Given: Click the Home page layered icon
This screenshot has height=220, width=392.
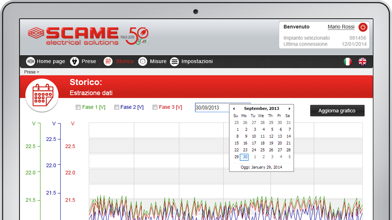Looking at the screenshot, I should coord(30,61).
